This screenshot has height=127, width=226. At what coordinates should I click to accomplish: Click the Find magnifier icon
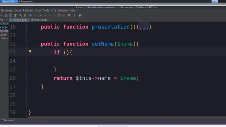[20, 16]
